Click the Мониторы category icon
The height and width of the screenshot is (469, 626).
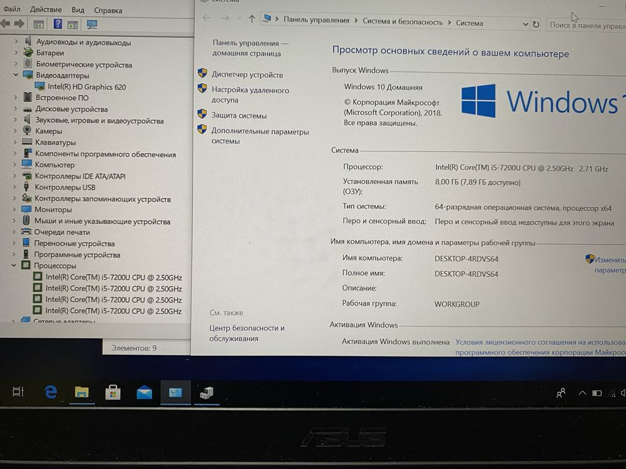click(26, 209)
